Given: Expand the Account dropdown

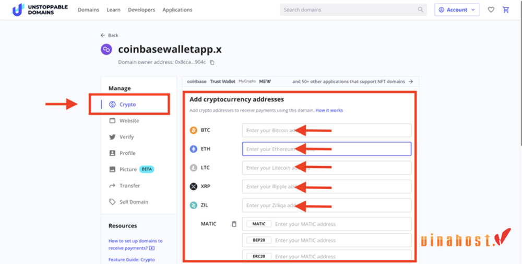Looking at the screenshot, I should coord(457,9).
